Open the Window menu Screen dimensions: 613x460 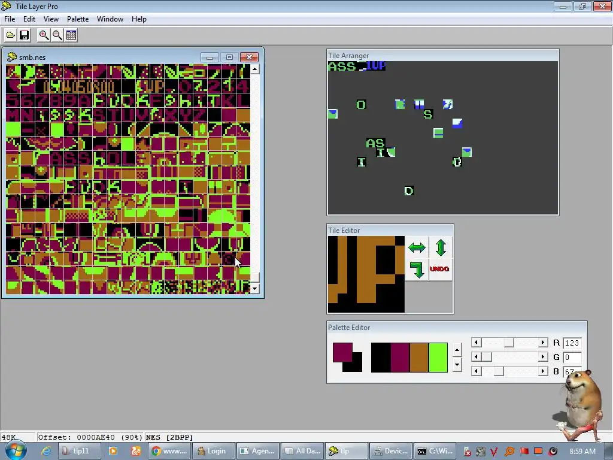(x=110, y=19)
